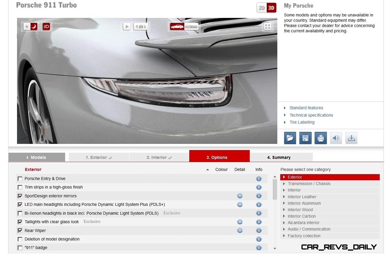
Task: Switch to 2D view mode
Action: click(x=262, y=8)
